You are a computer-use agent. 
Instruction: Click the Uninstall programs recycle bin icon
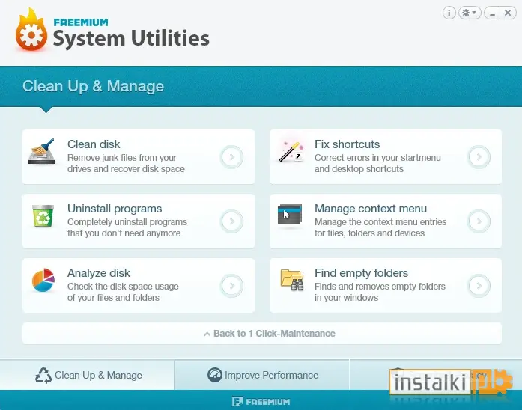point(43,216)
